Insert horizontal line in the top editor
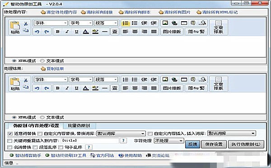The image size is (271, 168). (105, 32)
